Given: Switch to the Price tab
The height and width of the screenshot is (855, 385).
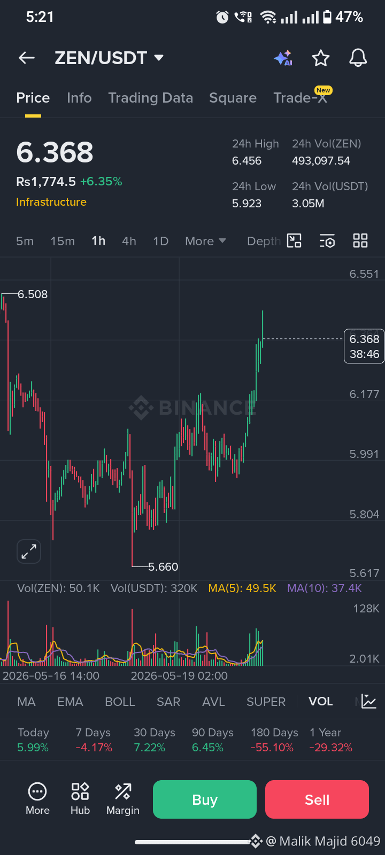Looking at the screenshot, I should pyautogui.click(x=33, y=98).
